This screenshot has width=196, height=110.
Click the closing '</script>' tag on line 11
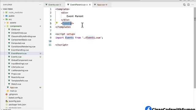coord(62,45)
